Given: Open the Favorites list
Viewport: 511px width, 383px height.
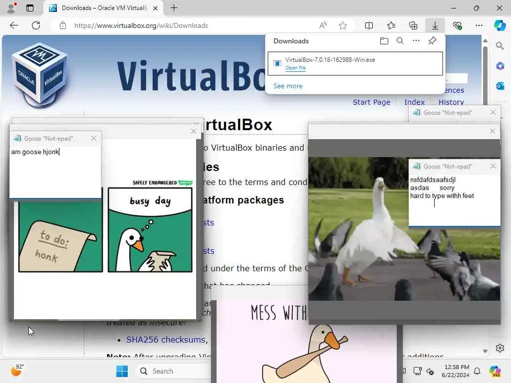Looking at the screenshot, I should 391,25.
